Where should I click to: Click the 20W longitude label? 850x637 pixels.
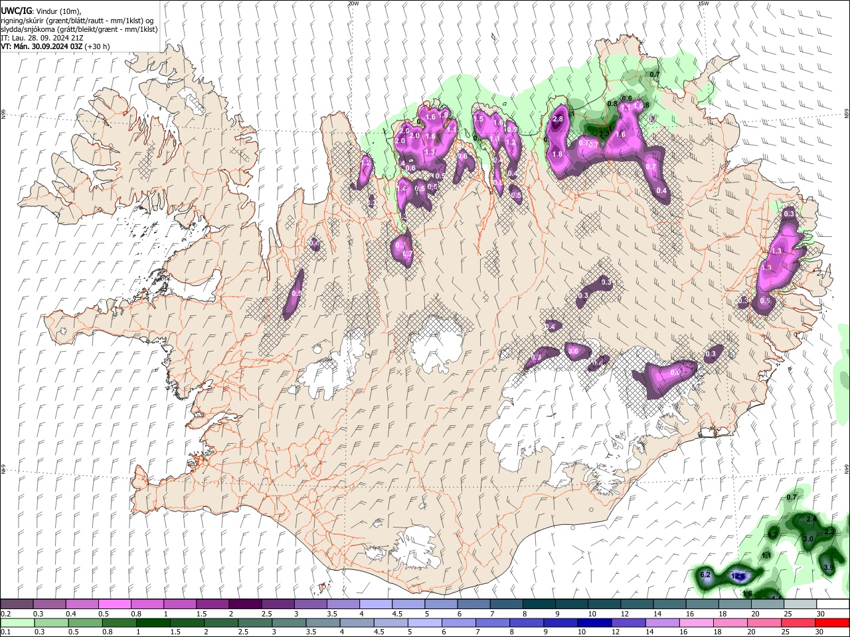coord(353,3)
